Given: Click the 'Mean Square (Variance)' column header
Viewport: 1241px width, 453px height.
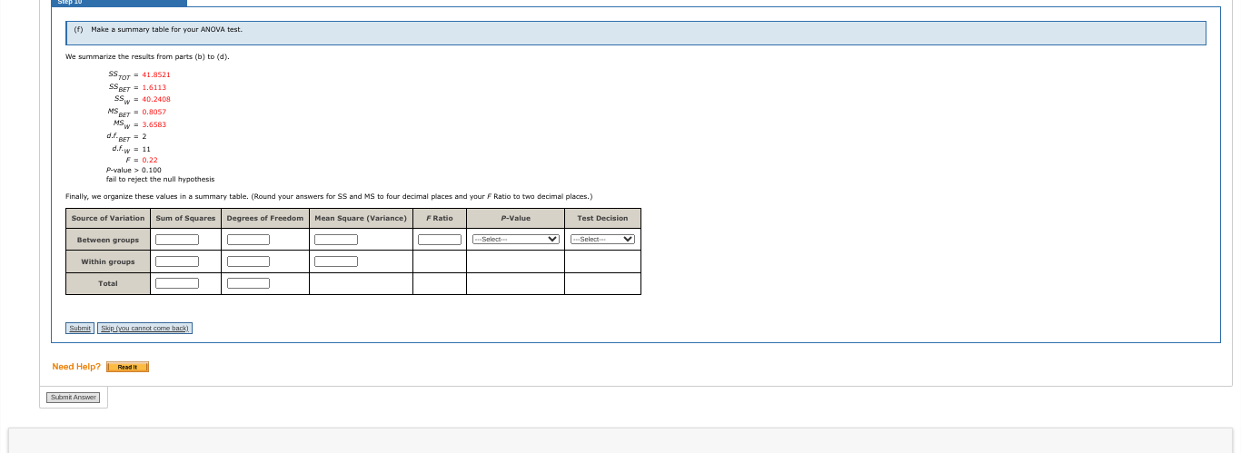Looking at the screenshot, I should point(361,218).
